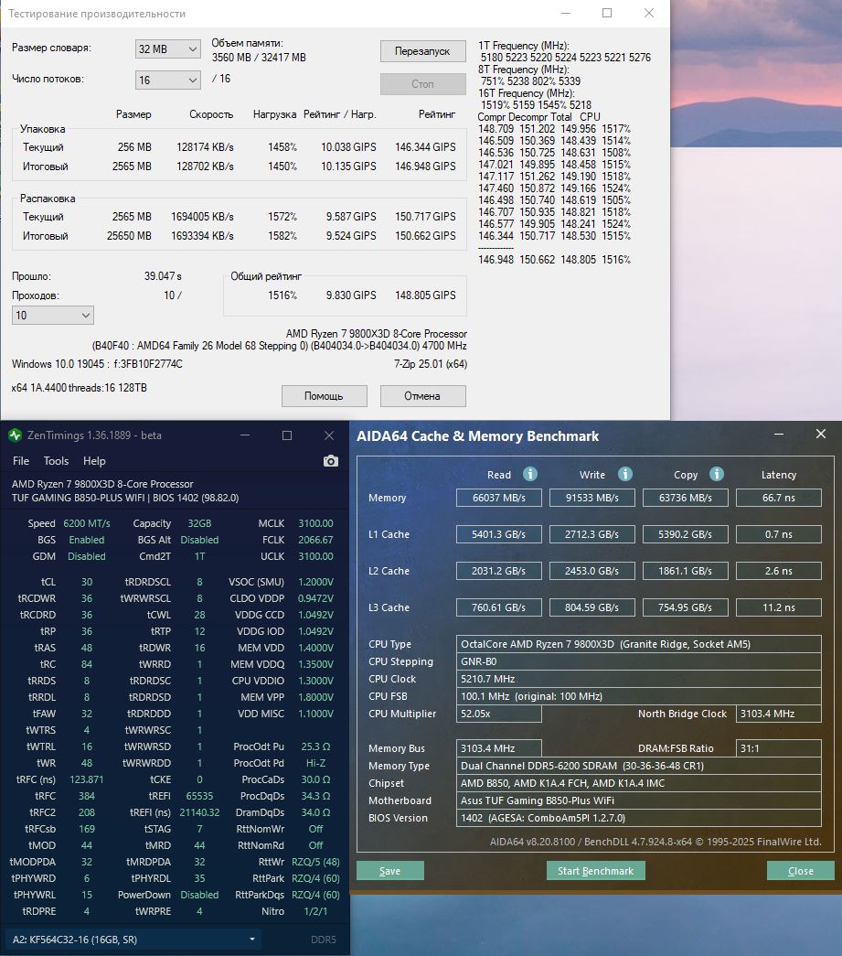
Task: Click the DRAM:FSB Ratio field 31:1
Action: tap(779, 748)
